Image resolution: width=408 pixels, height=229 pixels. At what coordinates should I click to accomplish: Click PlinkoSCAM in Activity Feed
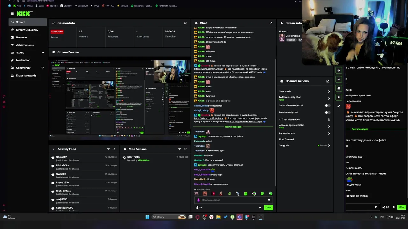[63, 165]
